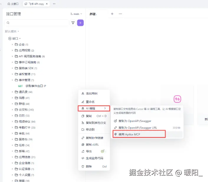Image resolution: width=208 pixels, height=182 pixels.
Task: Select 复制为 OpenAPI/Swagger submenu option
Action: point(147,121)
